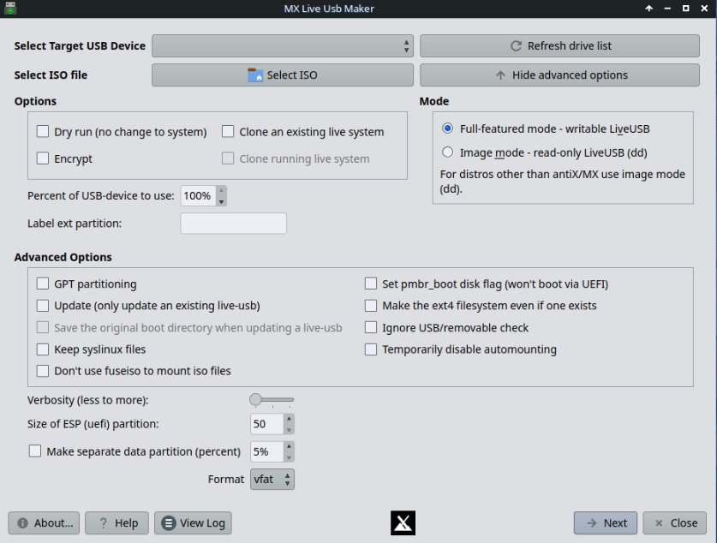Open View Log

(193, 523)
